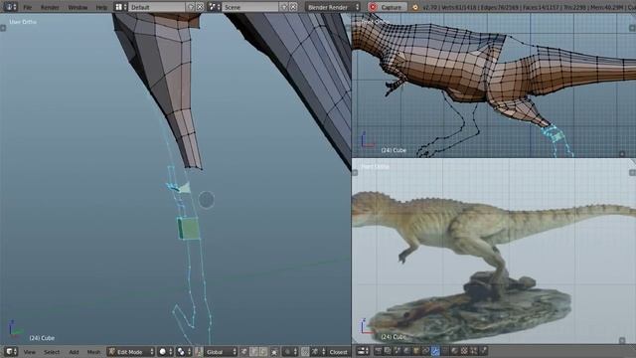Enable face select mode

(262, 351)
